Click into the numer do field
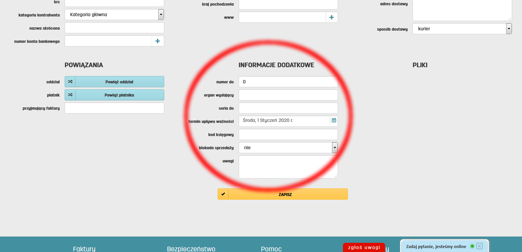This screenshot has width=522, height=252. 288,82
